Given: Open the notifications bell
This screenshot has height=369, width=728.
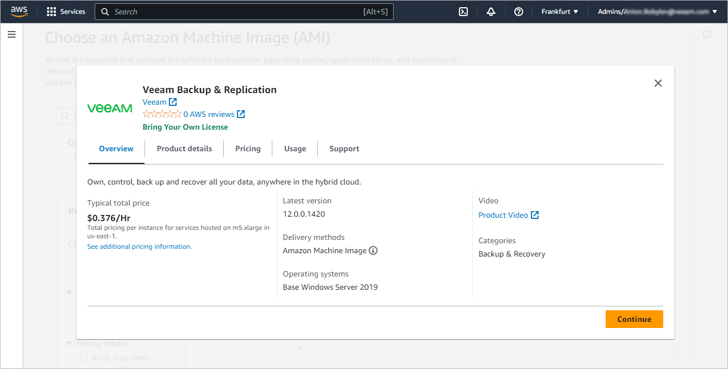Looking at the screenshot, I should click(x=491, y=12).
